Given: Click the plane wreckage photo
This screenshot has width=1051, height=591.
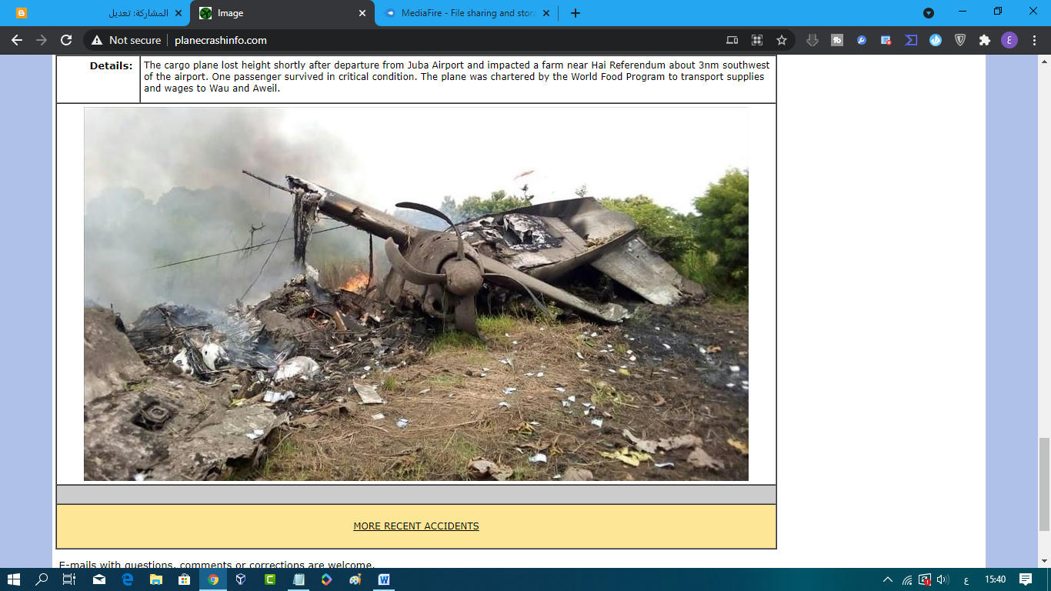Looking at the screenshot, I should click(415, 294).
